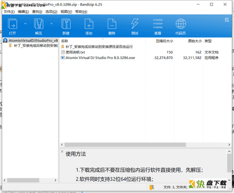Expand the Extract button dropdown arrow
234x193 pixels.
(x=51, y=23)
